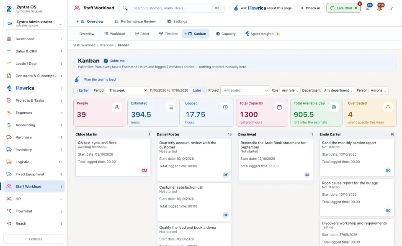Click the Estimated card list icon
Screen dimensions: 402x246
tap(171, 107)
